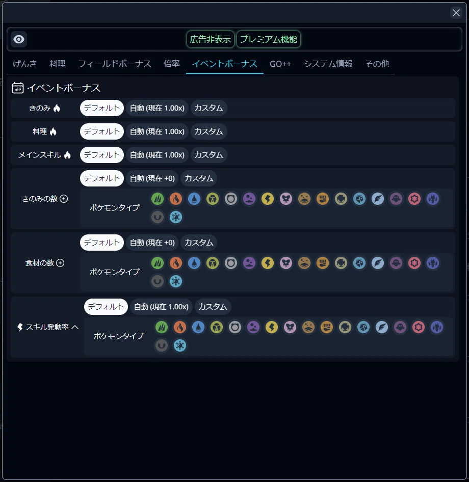The height and width of the screenshot is (482, 469).
Task: Select Dragon type icon in スキル発動率 row
Action: (x=437, y=328)
